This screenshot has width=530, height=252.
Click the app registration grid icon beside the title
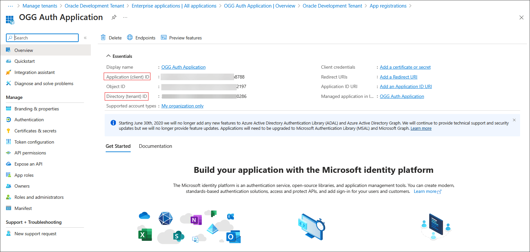pos(10,20)
